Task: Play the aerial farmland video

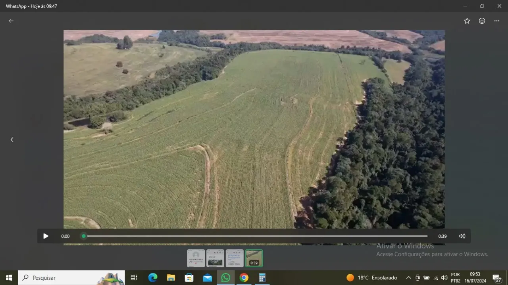Action: (x=46, y=236)
